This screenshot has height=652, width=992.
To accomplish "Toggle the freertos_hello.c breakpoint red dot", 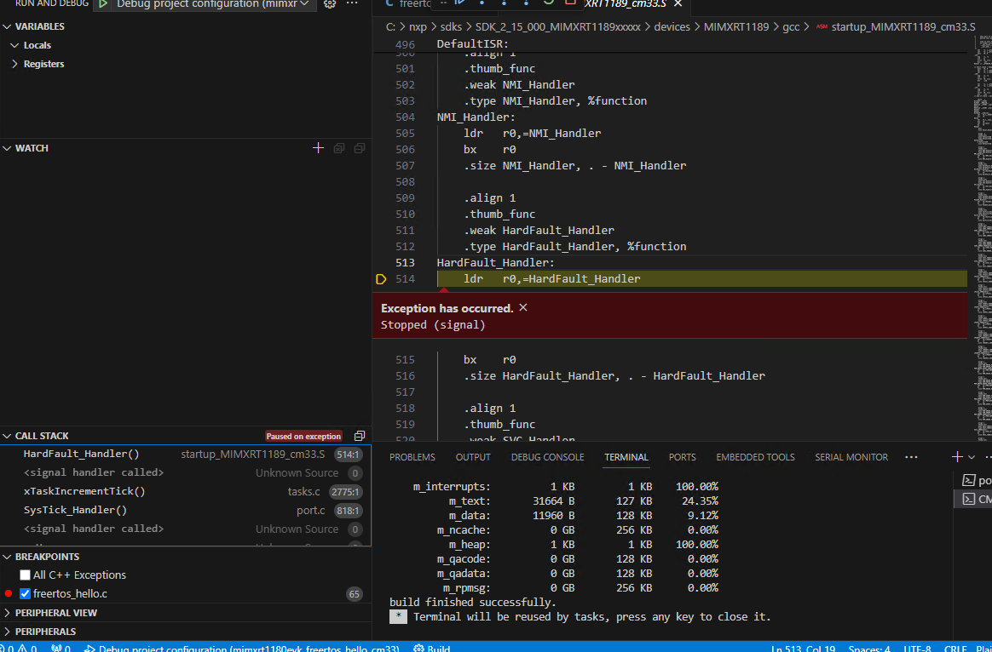I will click(x=8, y=593).
